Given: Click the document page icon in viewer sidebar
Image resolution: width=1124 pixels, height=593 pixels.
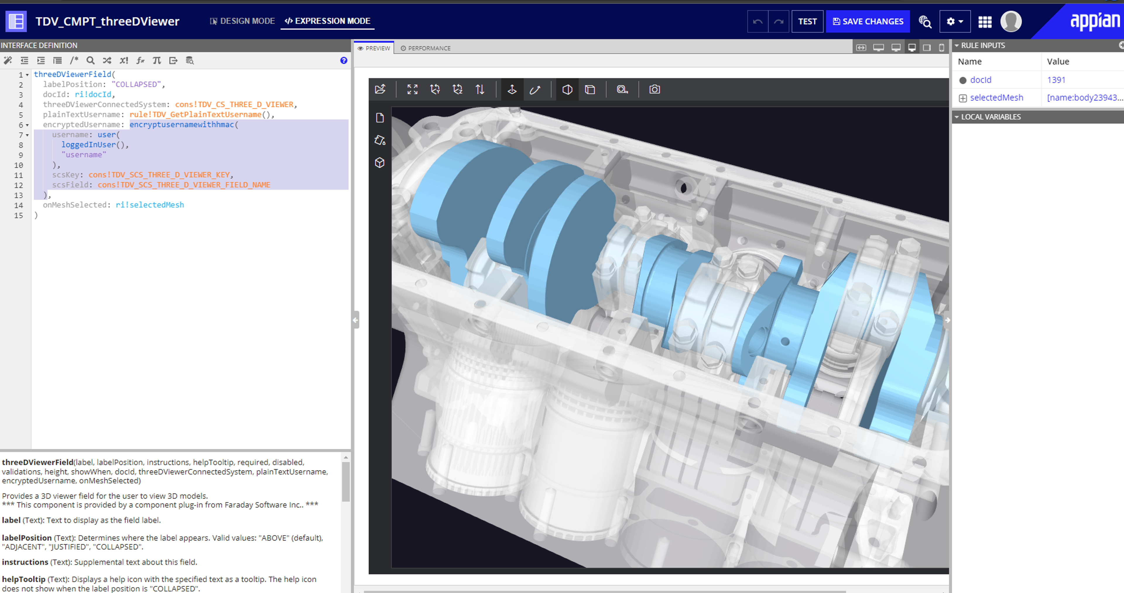Looking at the screenshot, I should 380,118.
